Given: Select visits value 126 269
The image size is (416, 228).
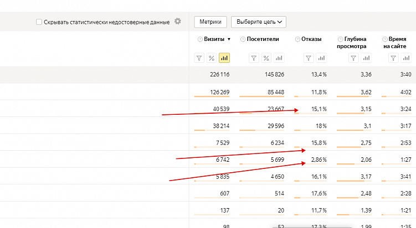Looking at the screenshot, I should tap(220, 92).
